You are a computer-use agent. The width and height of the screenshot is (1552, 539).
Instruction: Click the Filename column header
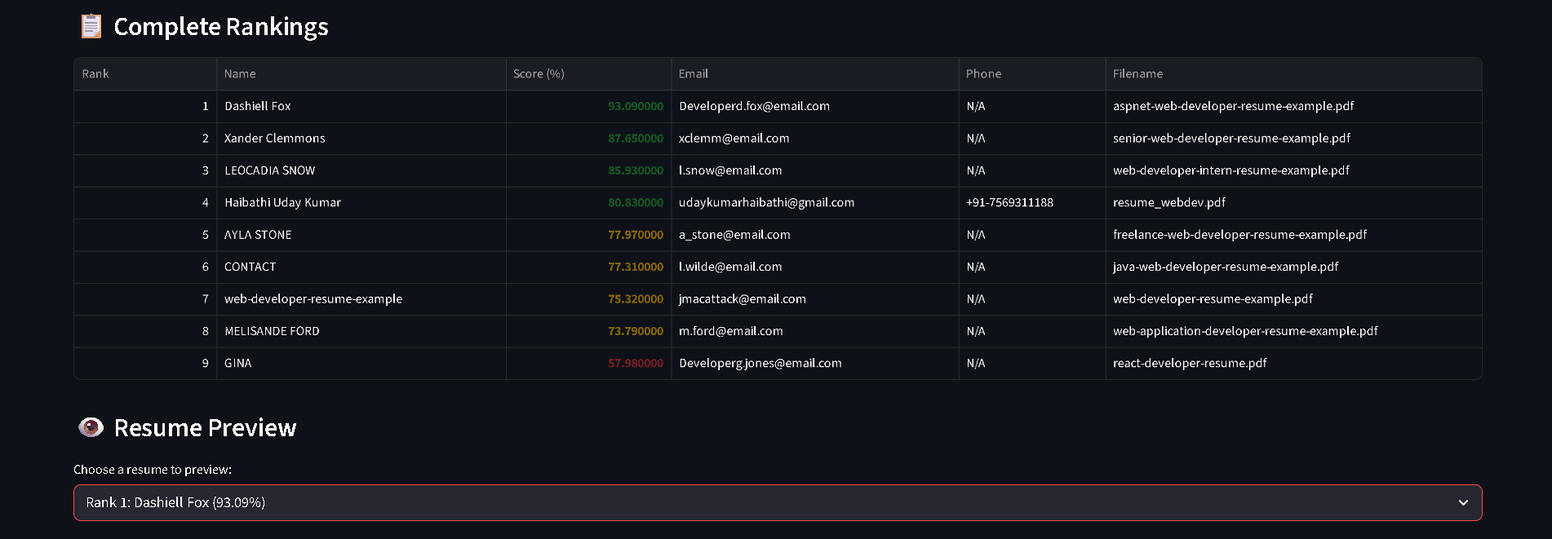1293,74
